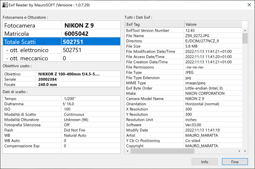Select the Modalità Otturatore row
255x169 pixels.
point(62,119)
